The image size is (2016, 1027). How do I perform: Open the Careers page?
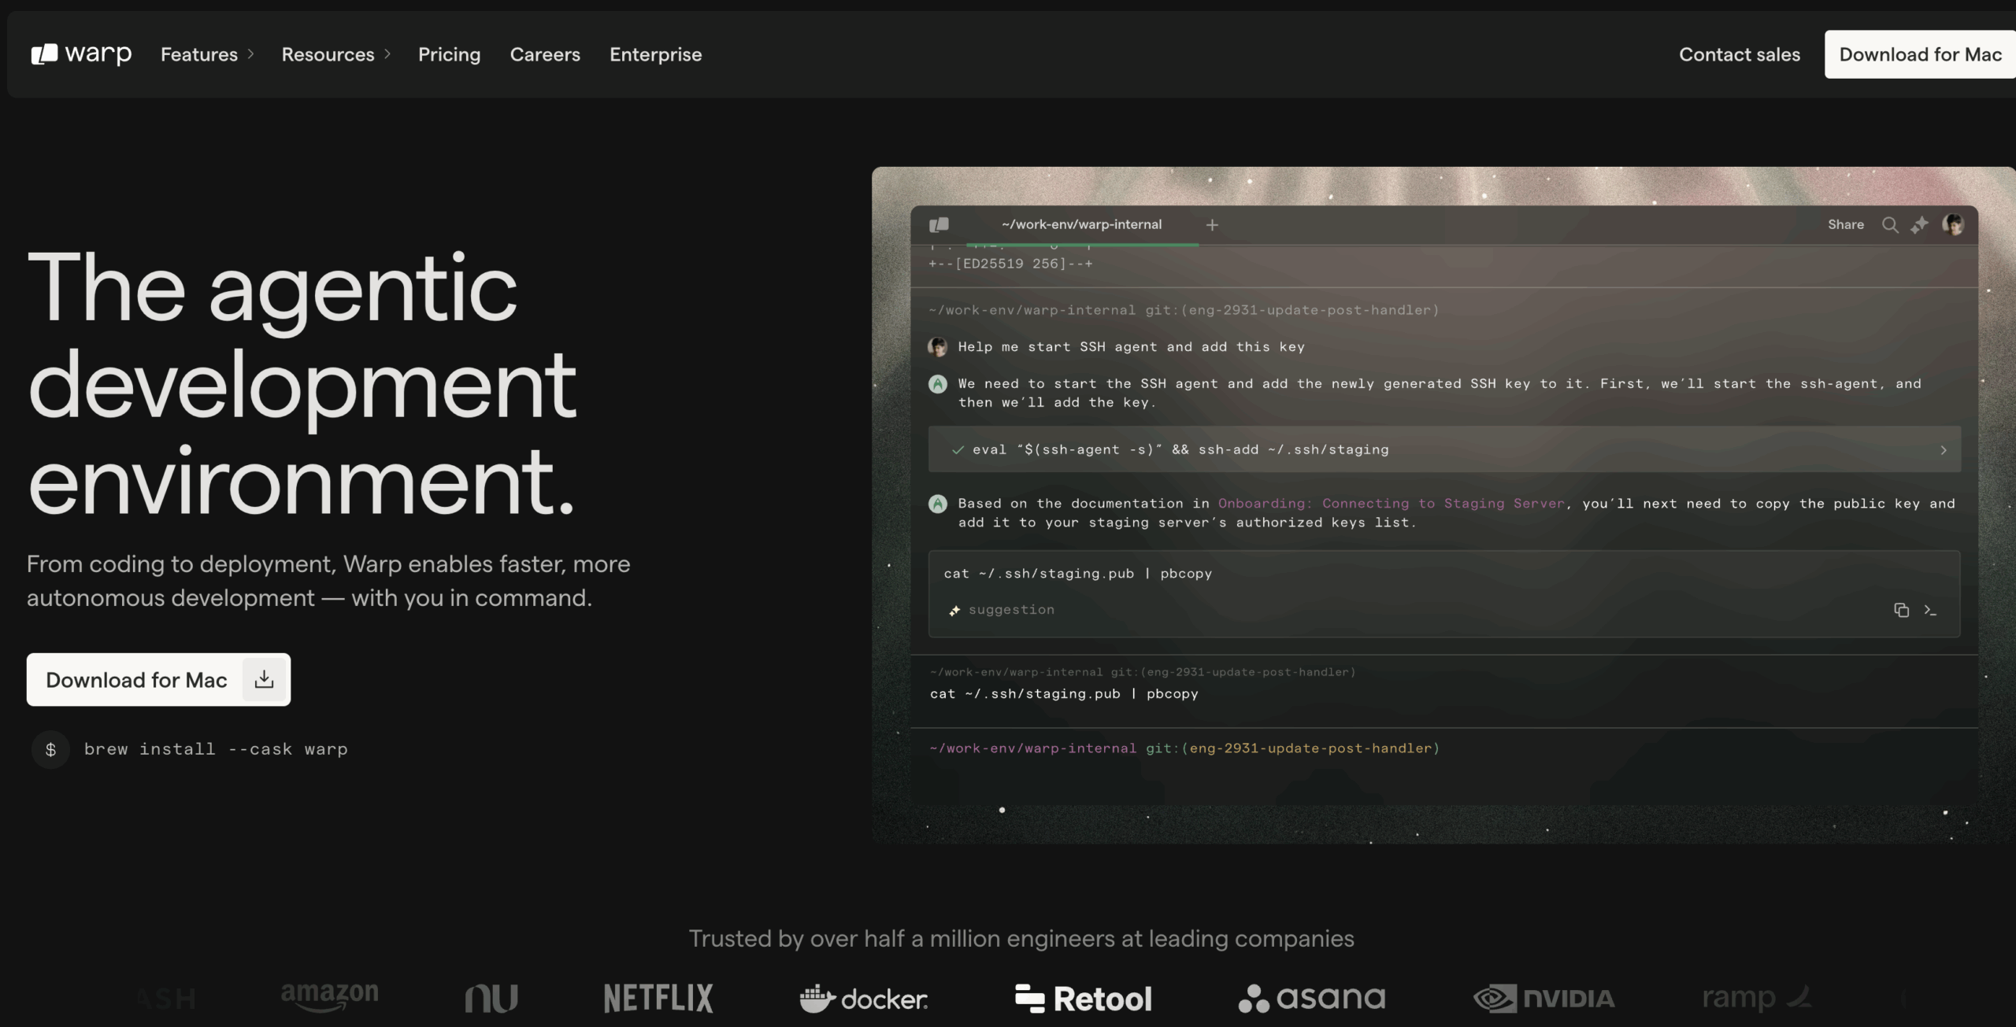pos(545,54)
